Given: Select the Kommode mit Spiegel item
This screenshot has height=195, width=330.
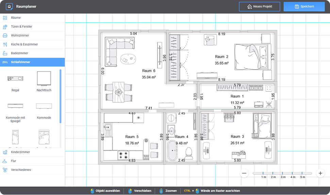Looking at the screenshot, I should coord(15,106).
